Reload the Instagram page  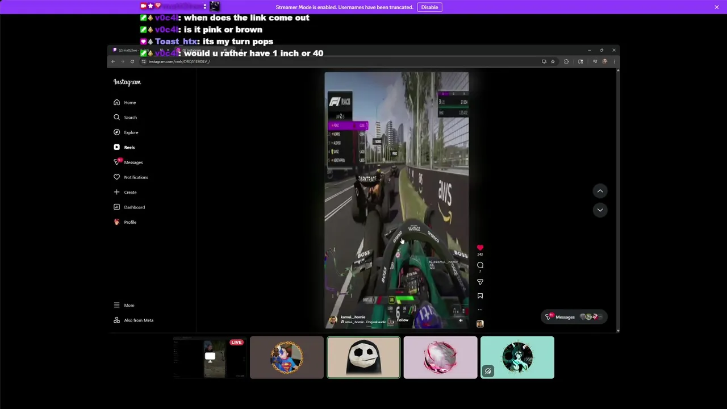tap(132, 61)
